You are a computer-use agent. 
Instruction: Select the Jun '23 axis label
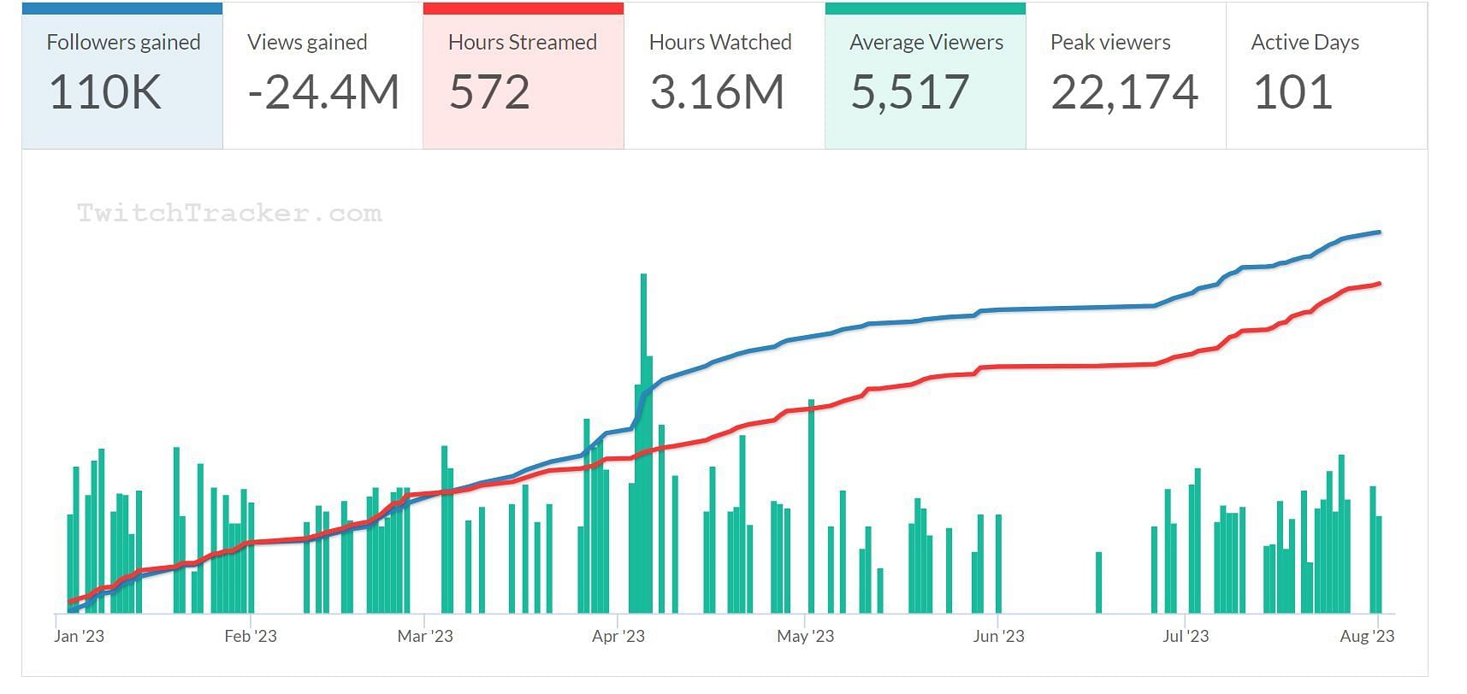coord(998,636)
